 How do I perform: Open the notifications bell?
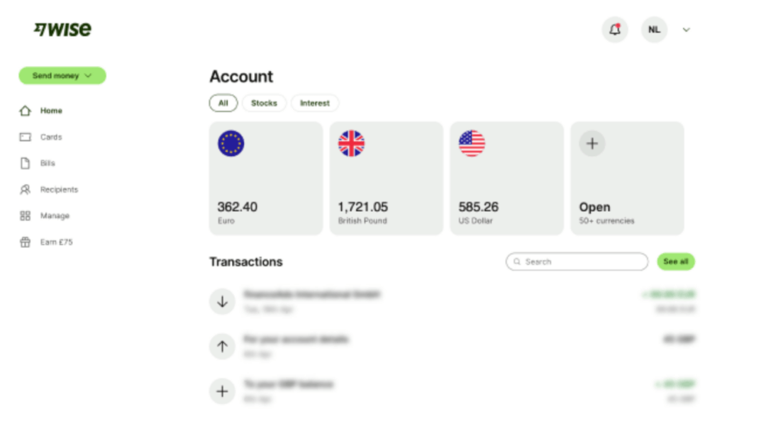coord(615,30)
